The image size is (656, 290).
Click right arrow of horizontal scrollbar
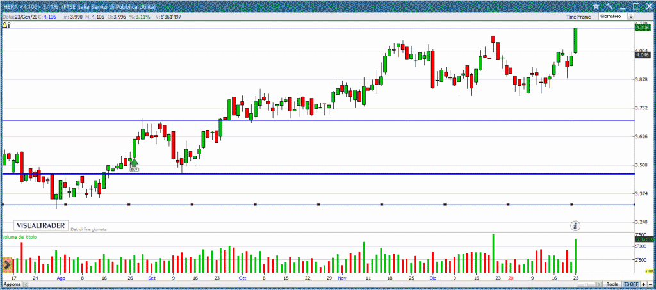pos(600,284)
